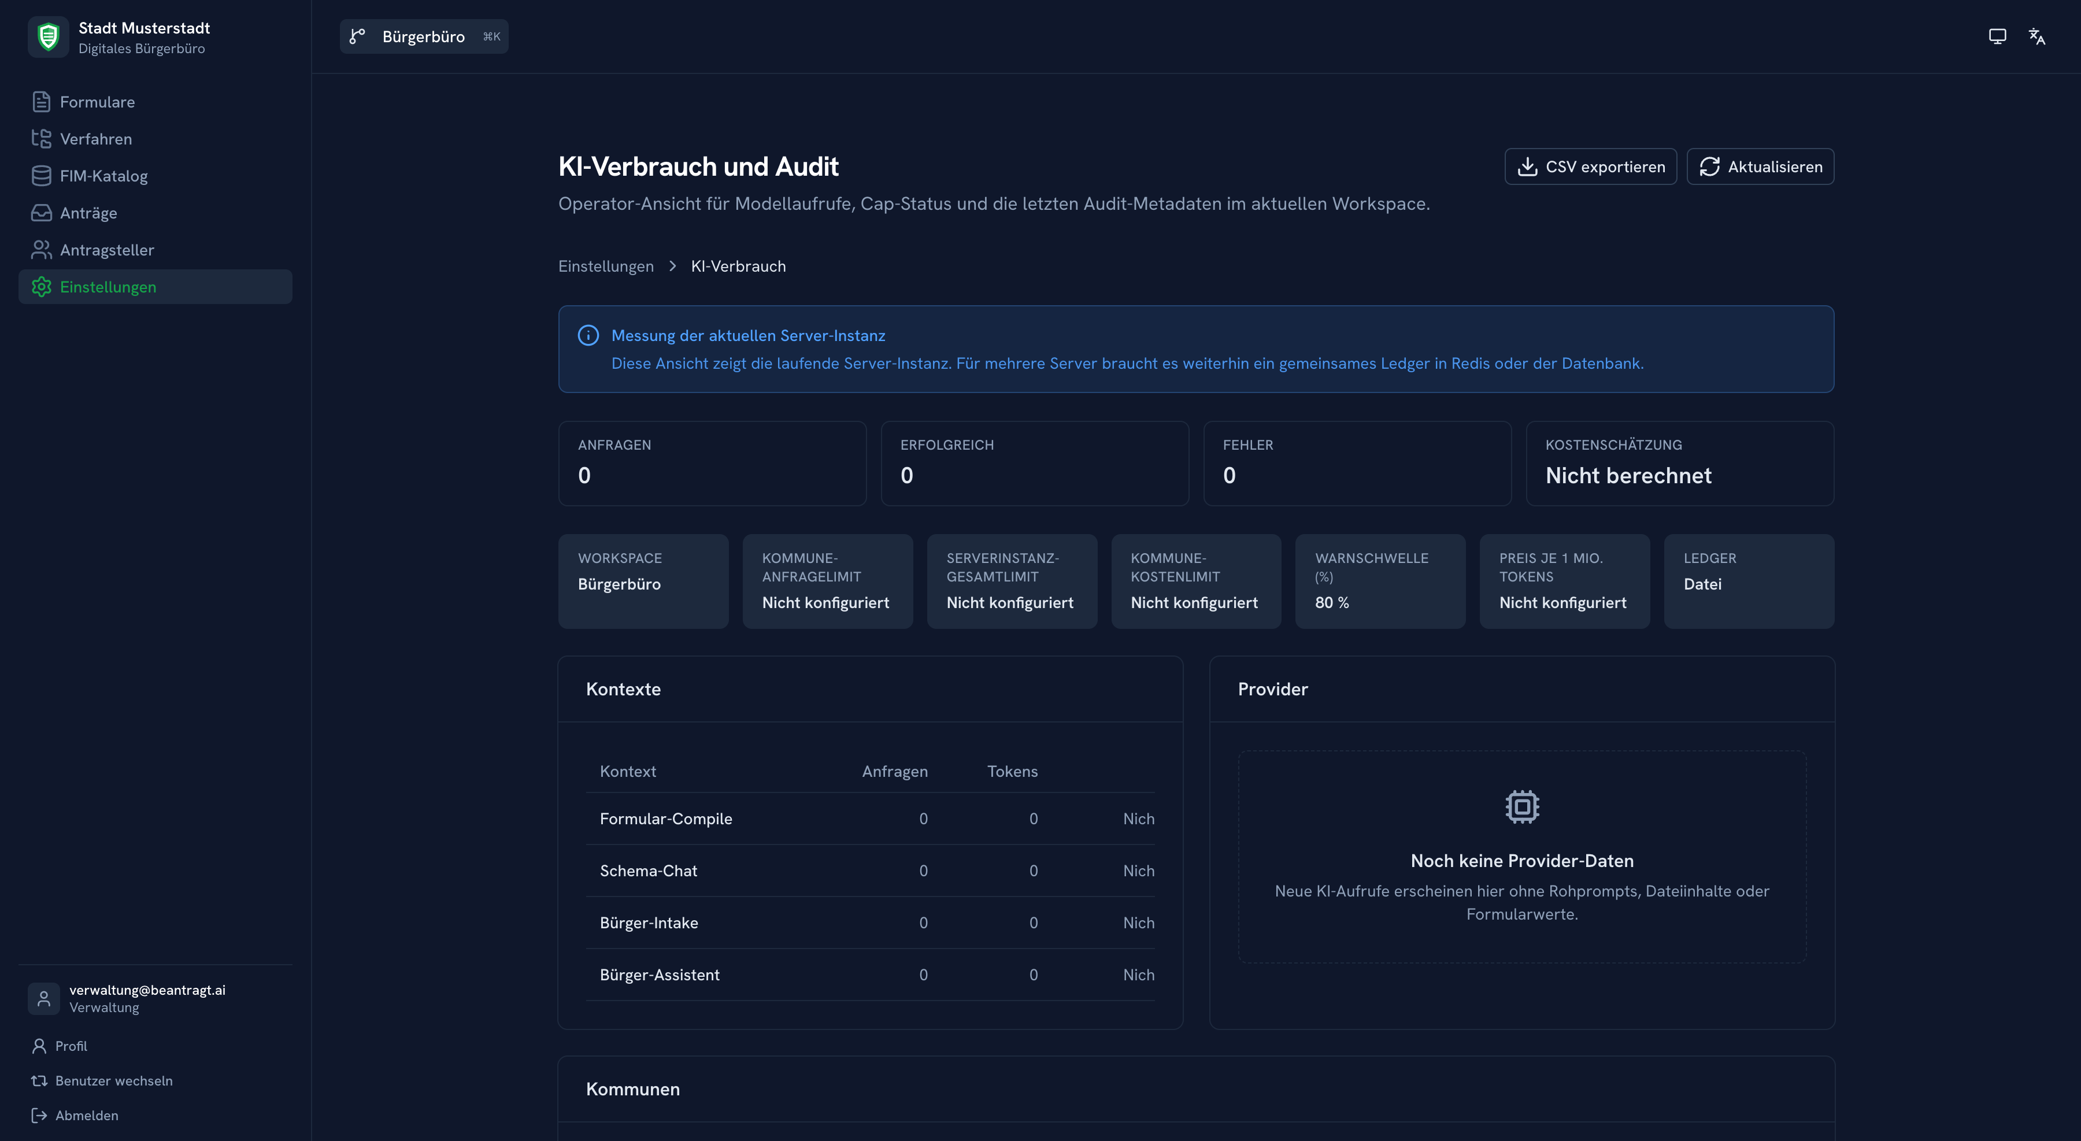Select Einstellungen in the sidebar
This screenshot has height=1141, width=2081.
pyautogui.click(x=155, y=287)
